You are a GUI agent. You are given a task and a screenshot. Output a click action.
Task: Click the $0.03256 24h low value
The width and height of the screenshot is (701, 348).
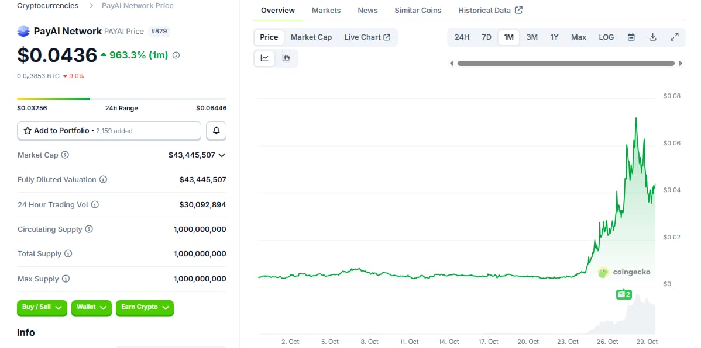coord(32,109)
